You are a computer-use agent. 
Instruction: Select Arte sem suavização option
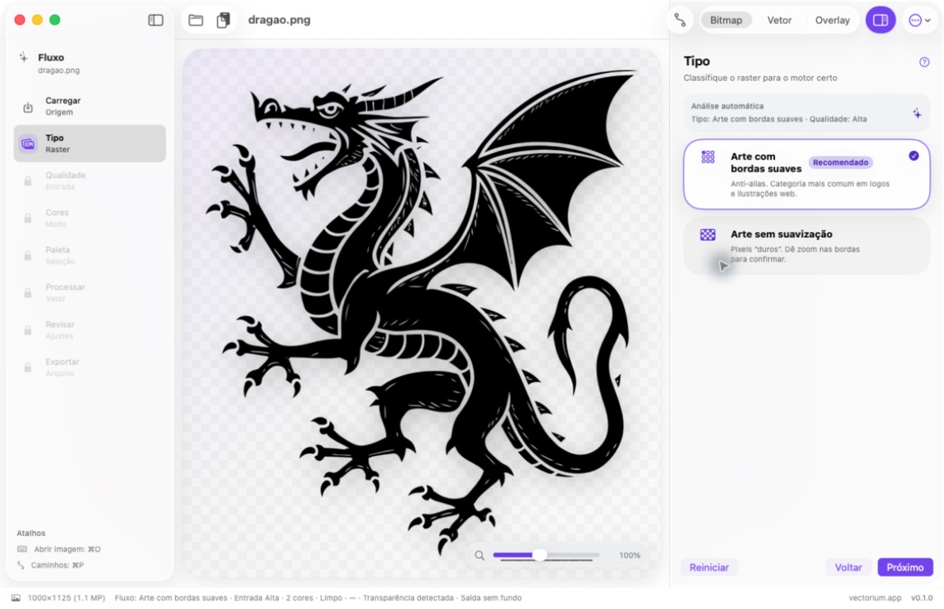(806, 246)
